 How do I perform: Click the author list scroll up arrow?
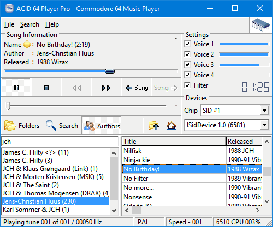point(114,153)
